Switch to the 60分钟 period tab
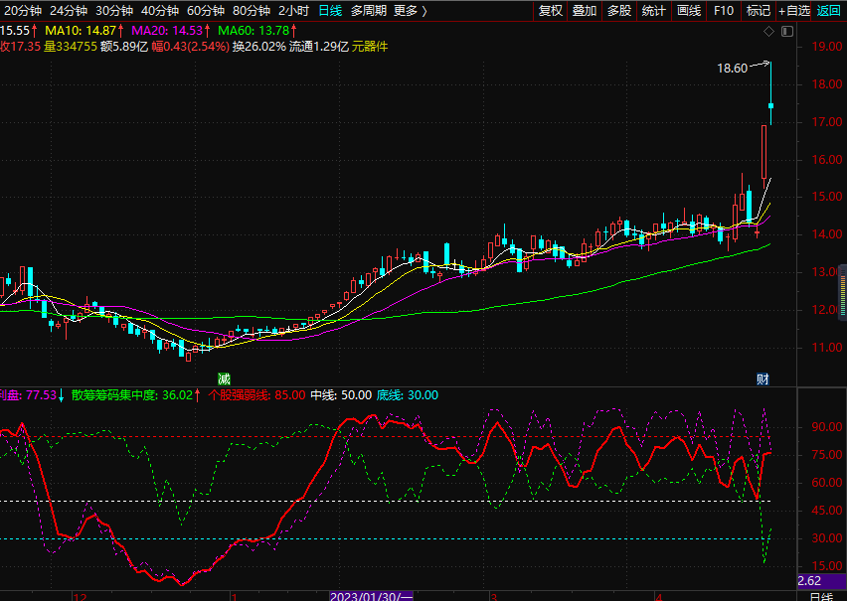Image resolution: width=847 pixels, height=601 pixels. pos(206,11)
